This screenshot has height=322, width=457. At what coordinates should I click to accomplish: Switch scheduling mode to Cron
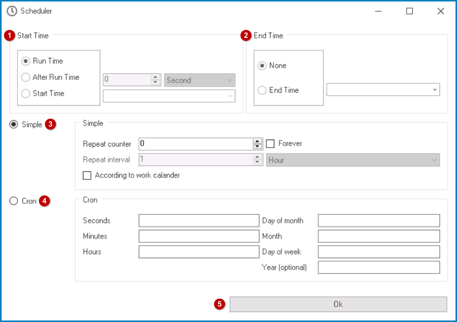(x=13, y=201)
